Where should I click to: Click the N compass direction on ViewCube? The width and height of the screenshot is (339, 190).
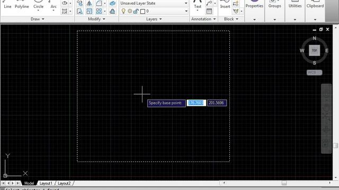tap(314, 39)
